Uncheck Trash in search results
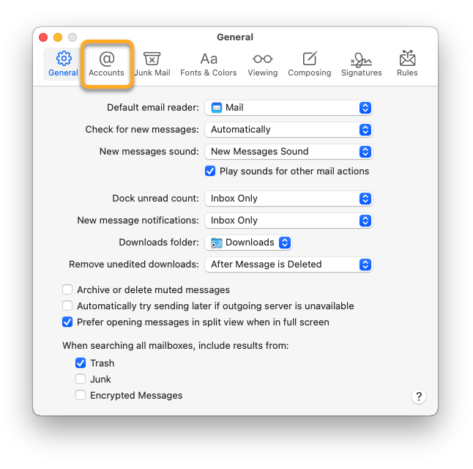Image resolution: width=473 pixels, height=469 pixels. [x=81, y=363]
